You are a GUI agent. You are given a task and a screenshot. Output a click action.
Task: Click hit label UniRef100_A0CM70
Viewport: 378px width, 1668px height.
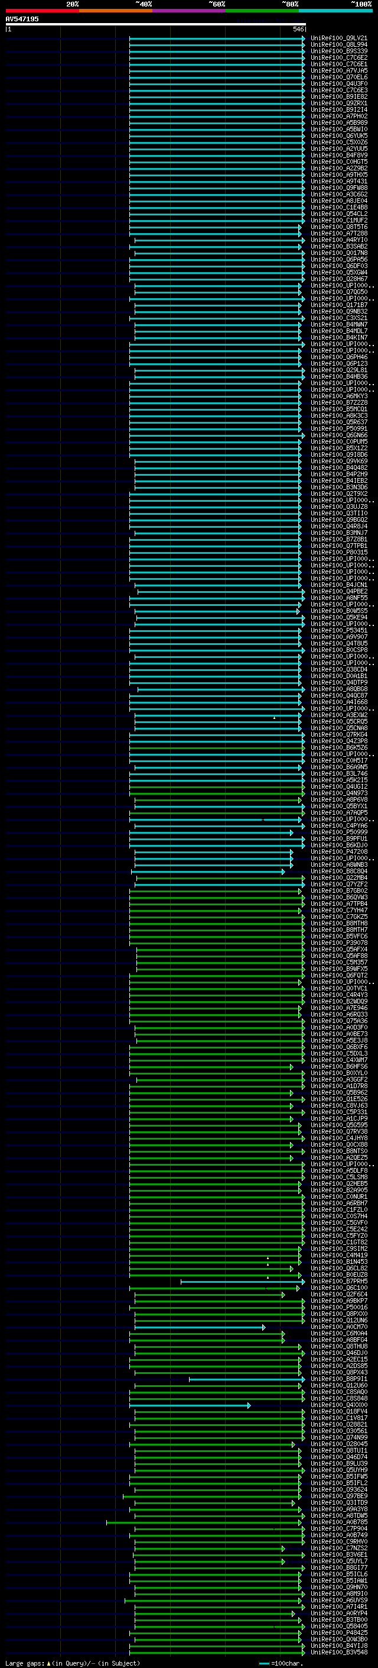338,1327
